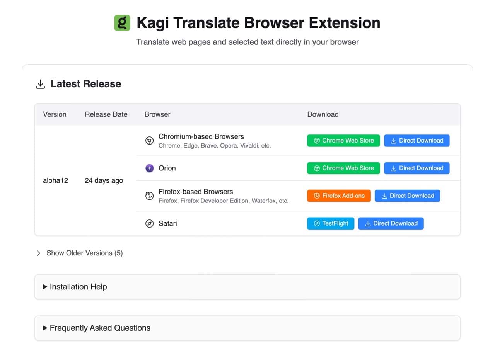
Task: Click the download icon beside Latest Release heading
Action: [40, 83]
